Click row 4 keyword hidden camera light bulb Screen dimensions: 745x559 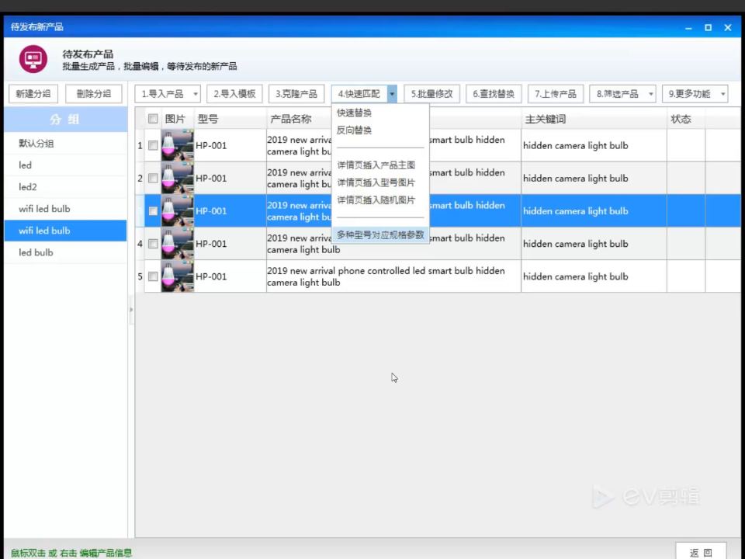tap(575, 244)
